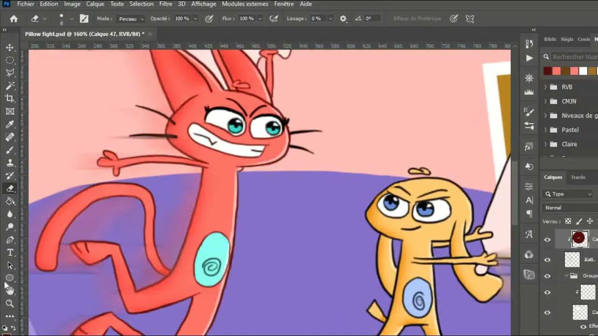Select the History Brush tool
Screen dimensions: 598x336
pos(10,175)
